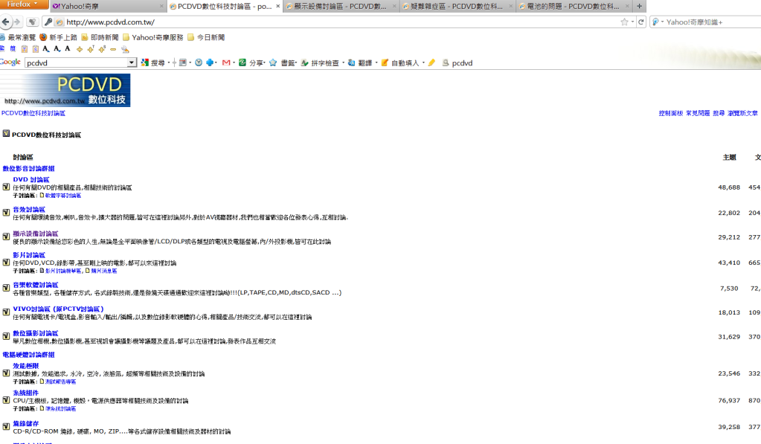This screenshot has width=761, height=444.
Task: Open the Gmail icon on the Google toolbar
Action: tap(226, 63)
